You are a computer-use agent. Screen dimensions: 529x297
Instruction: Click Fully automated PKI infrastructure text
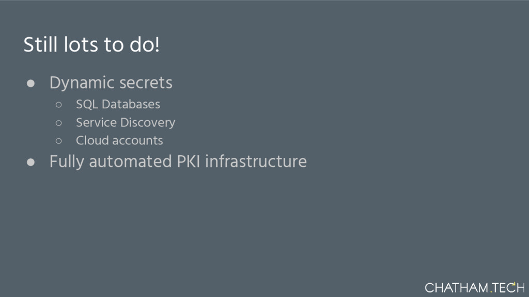click(x=178, y=161)
